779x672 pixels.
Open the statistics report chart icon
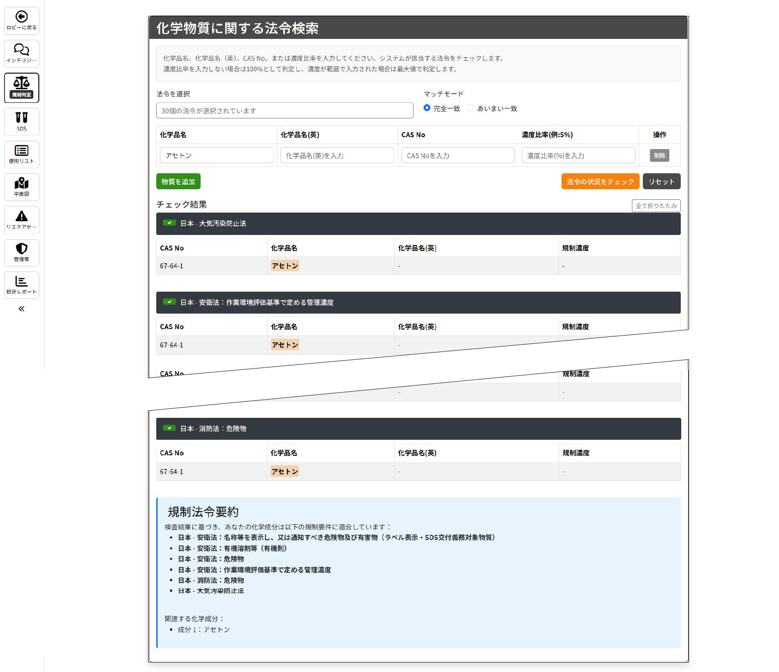[21, 282]
